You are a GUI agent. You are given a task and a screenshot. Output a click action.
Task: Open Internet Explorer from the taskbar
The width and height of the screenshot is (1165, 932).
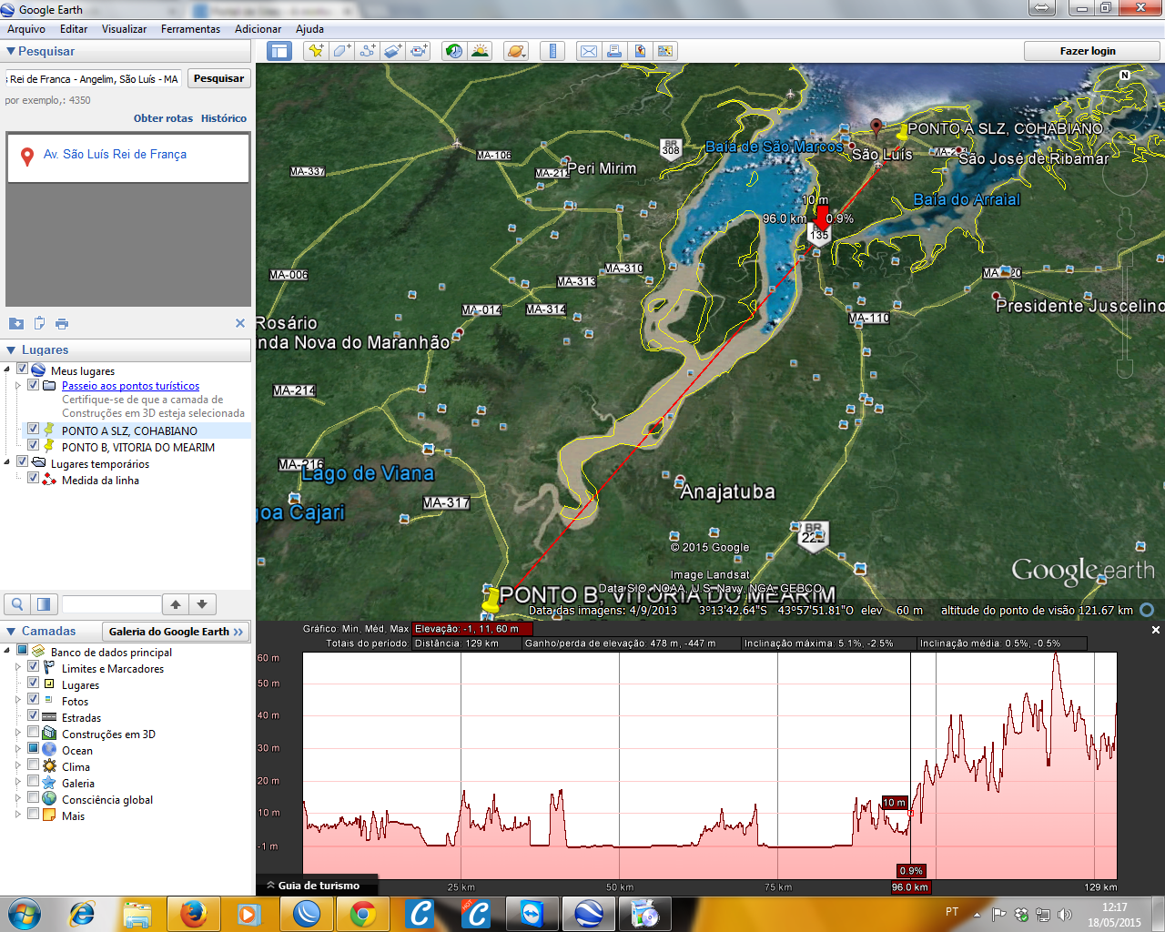[82, 913]
